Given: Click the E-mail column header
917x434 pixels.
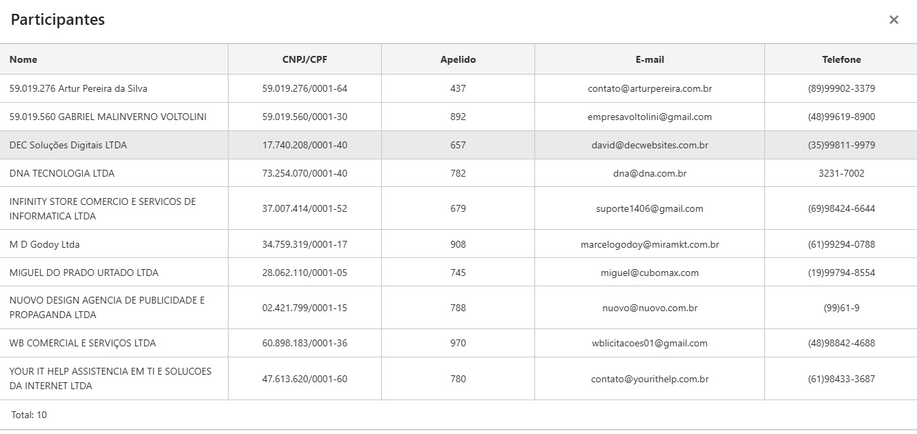Looking at the screenshot, I should point(649,59).
